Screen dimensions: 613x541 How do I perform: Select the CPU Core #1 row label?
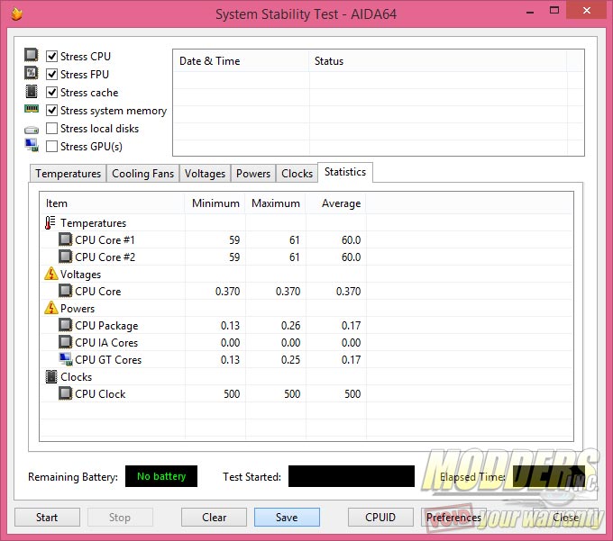tap(105, 240)
